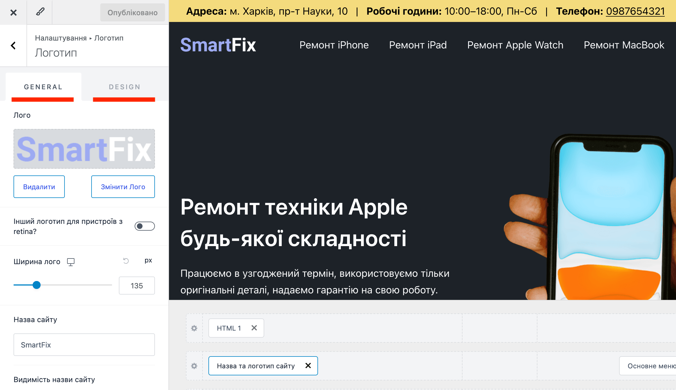This screenshot has height=390, width=676.
Task: Open the Ремонт iPad menu item
Action: click(418, 45)
